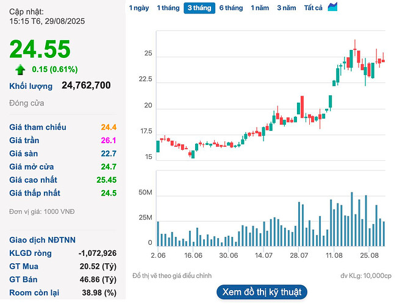Open Xem đồ thị kỹ thuật
The image size is (408, 304).
tap(262, 292)
